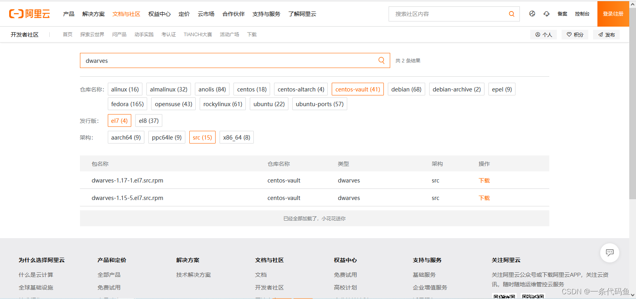Go to 下载 in community nav
Viewport: 636px width, 299px height.
[252, 35]
